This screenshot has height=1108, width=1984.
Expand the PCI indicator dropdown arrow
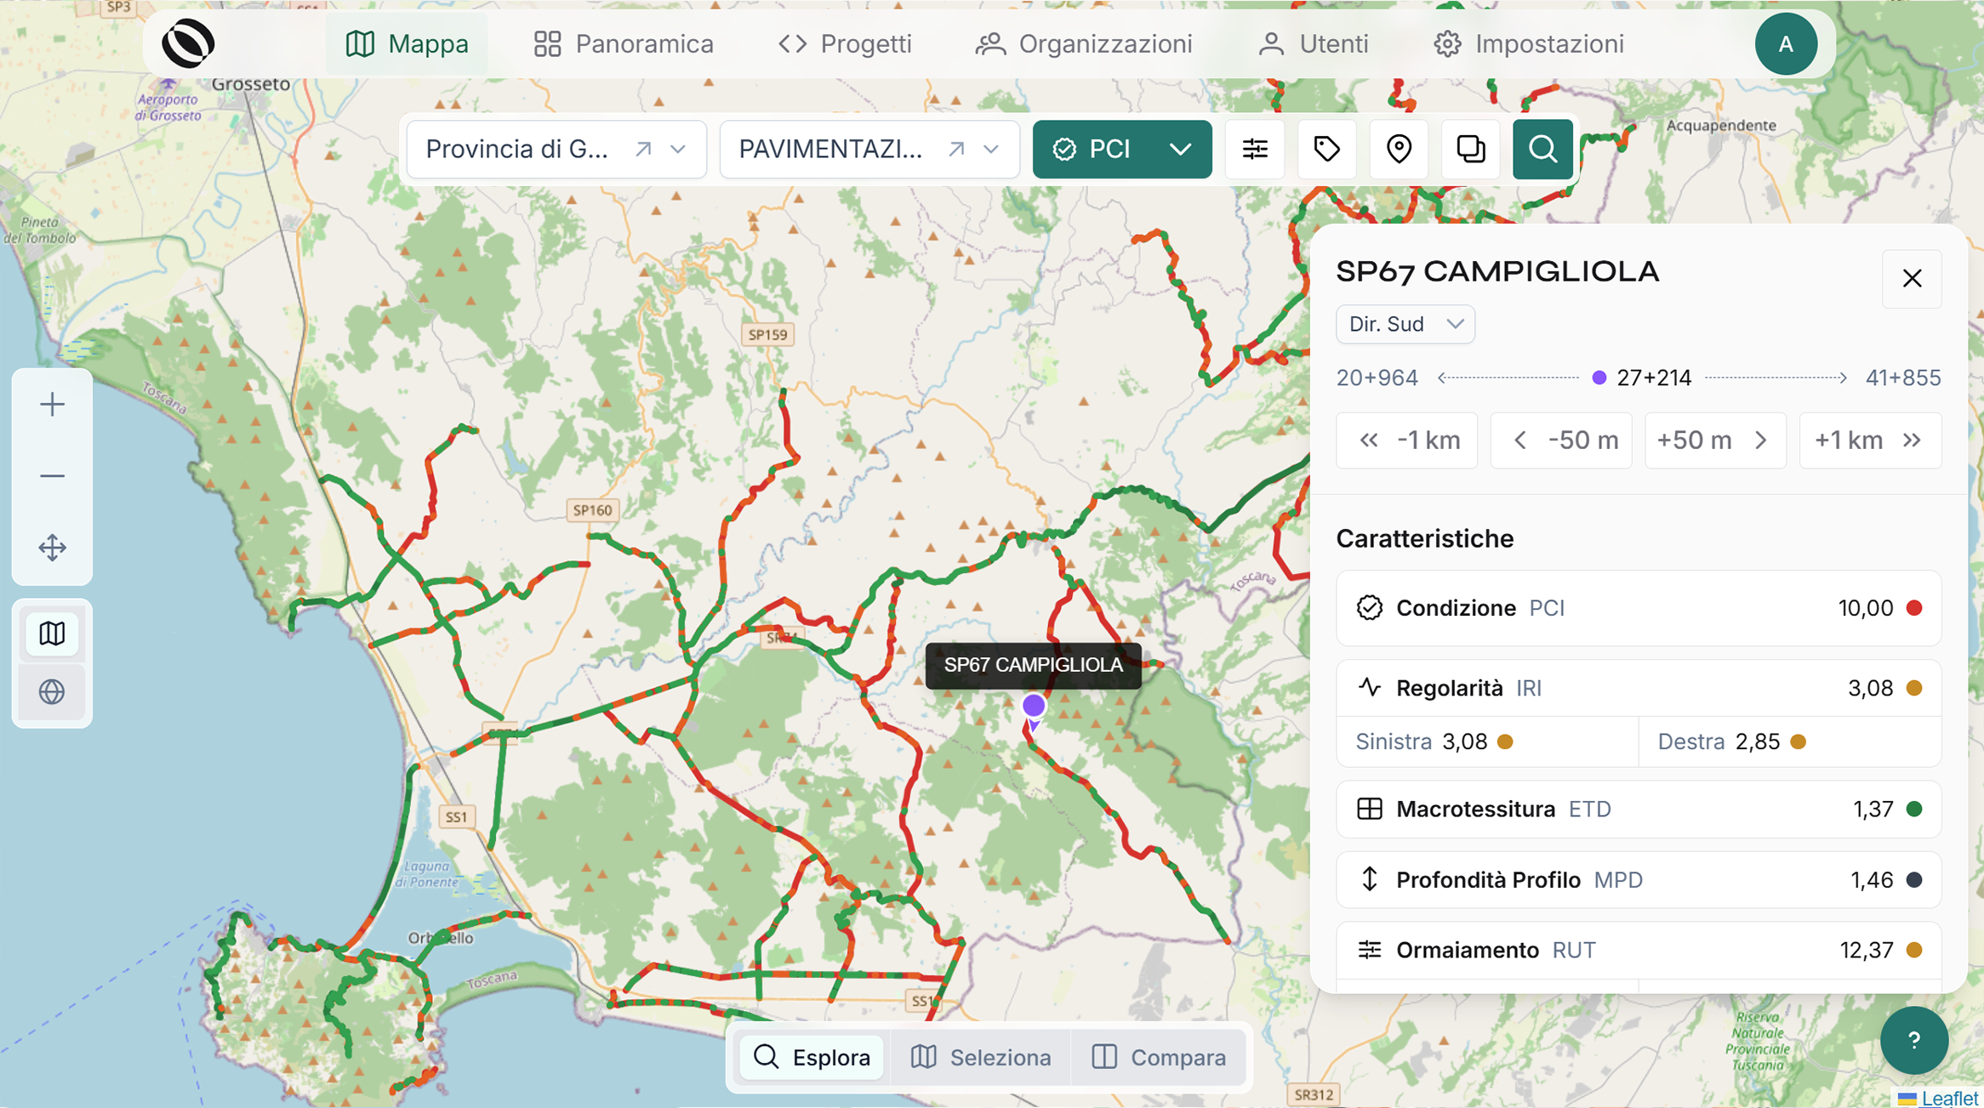[1180, 150]
